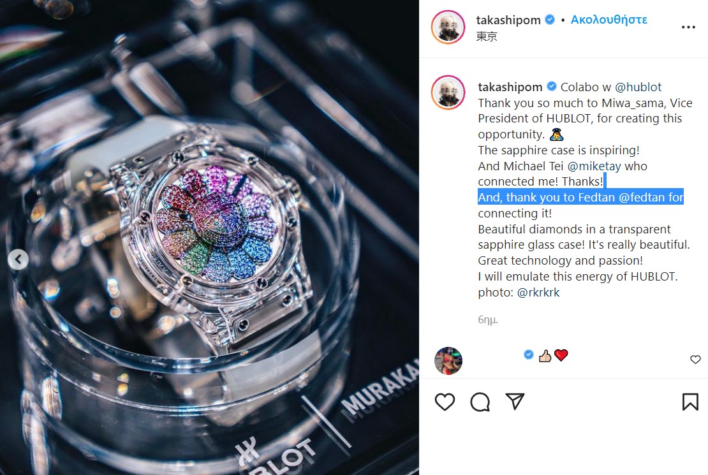The image size is (708, 475).
Task: Share the post via paper plane icon
Action: [x=515, y=401]
